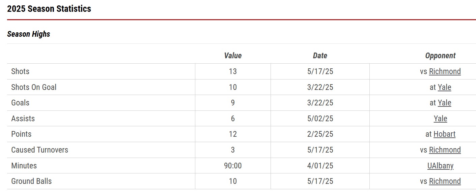The width and height of the screenshot is (476, 196).
Task: Open the Yale link in Shots On Goal row
Action: (x=444, y=87)
